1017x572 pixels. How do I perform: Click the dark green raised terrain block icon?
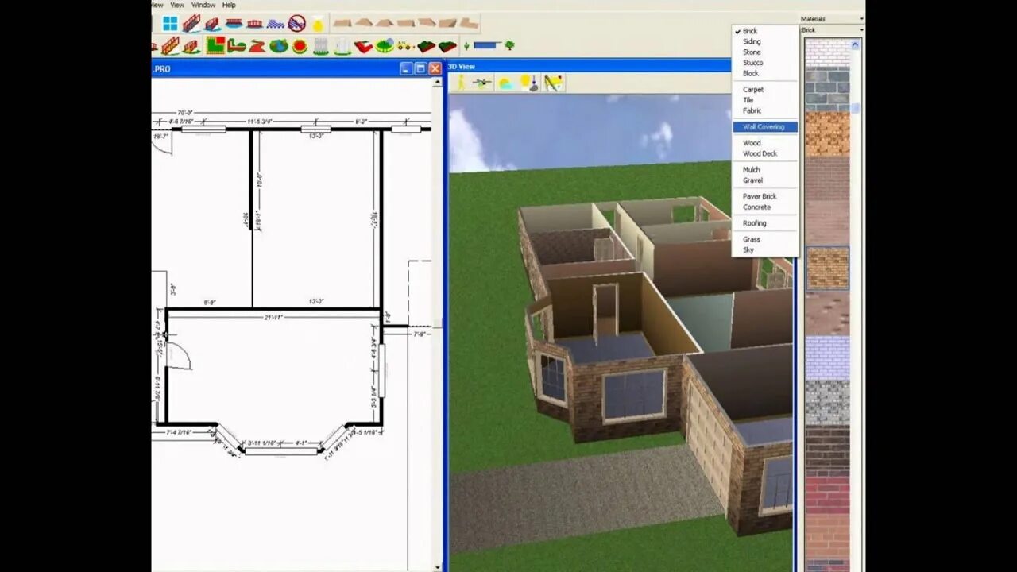[x=426, y=46]
